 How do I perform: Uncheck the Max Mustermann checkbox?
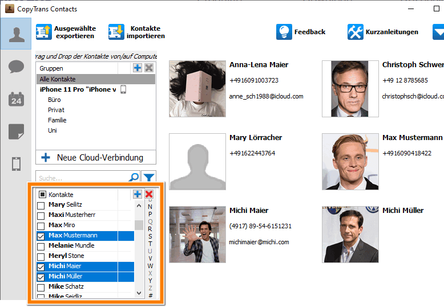pos(41,236)
